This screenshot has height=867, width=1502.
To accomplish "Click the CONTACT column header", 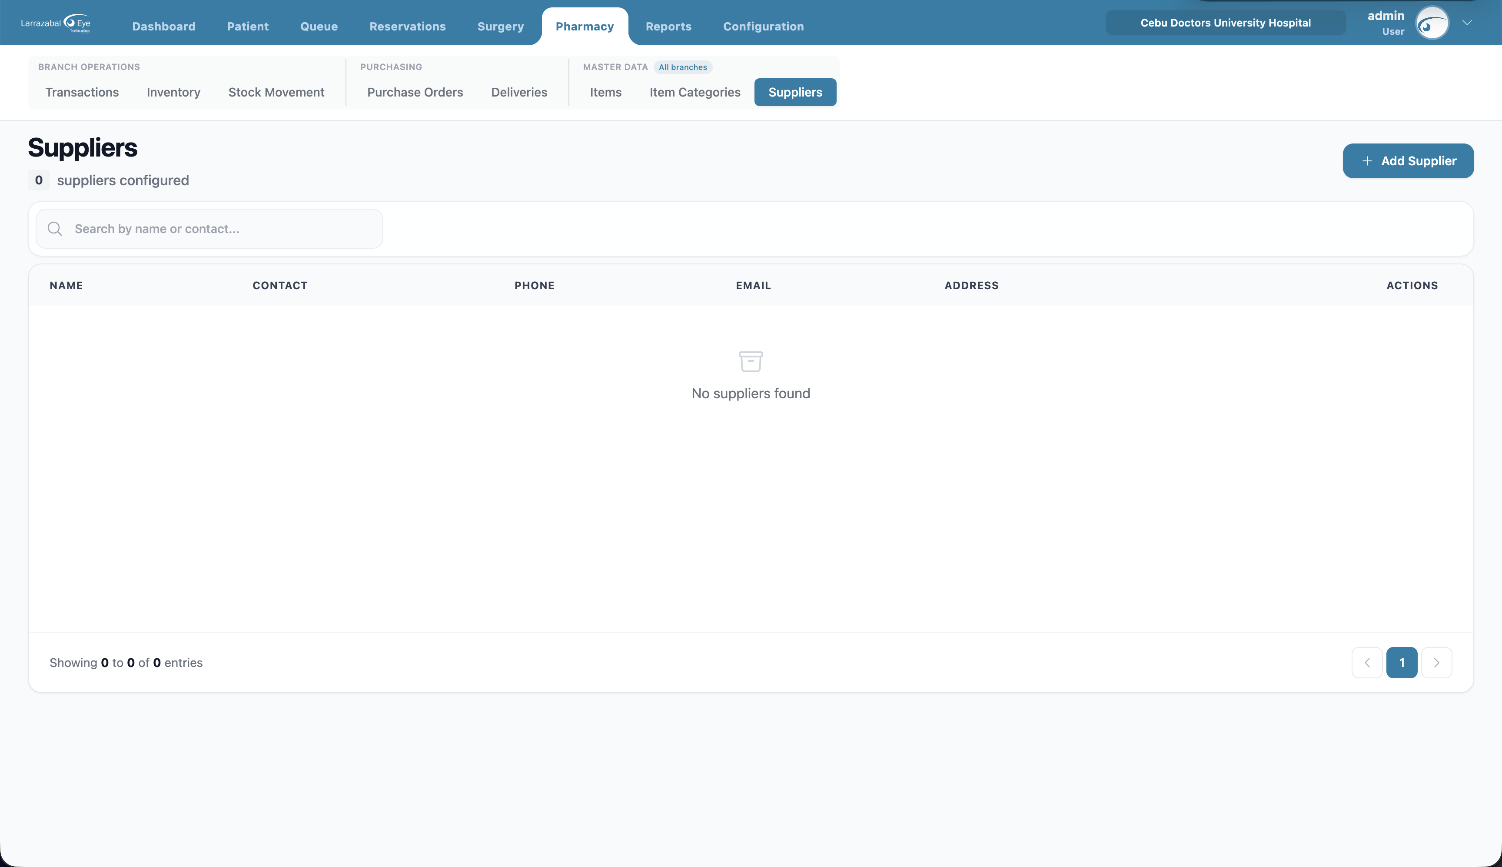I will pyautogui.click(x=280, y=285).
